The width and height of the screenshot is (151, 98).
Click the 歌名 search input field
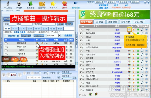(x=27, y=24)
